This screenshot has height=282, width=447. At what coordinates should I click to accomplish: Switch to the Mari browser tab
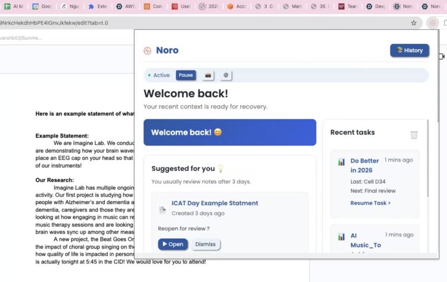(292, 6)
